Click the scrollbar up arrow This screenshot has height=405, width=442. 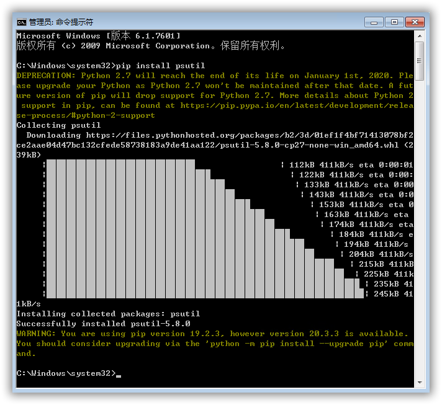[x=420, y=36]
